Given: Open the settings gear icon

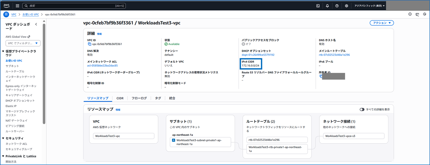Looking at the screenshot, I should [346, 6].
